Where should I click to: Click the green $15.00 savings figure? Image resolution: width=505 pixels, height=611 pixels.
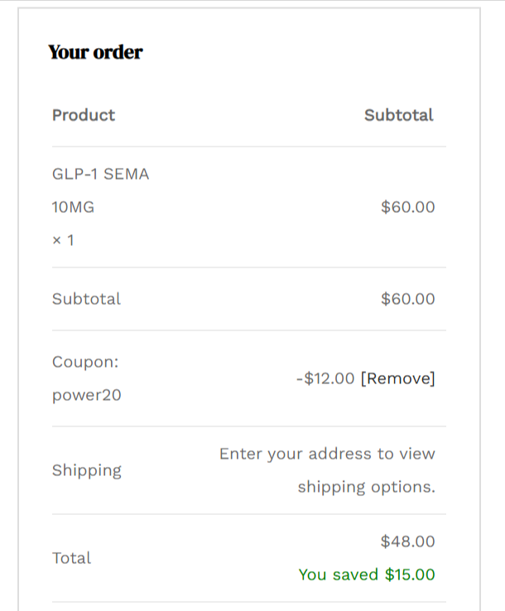[x=410, y=575]
